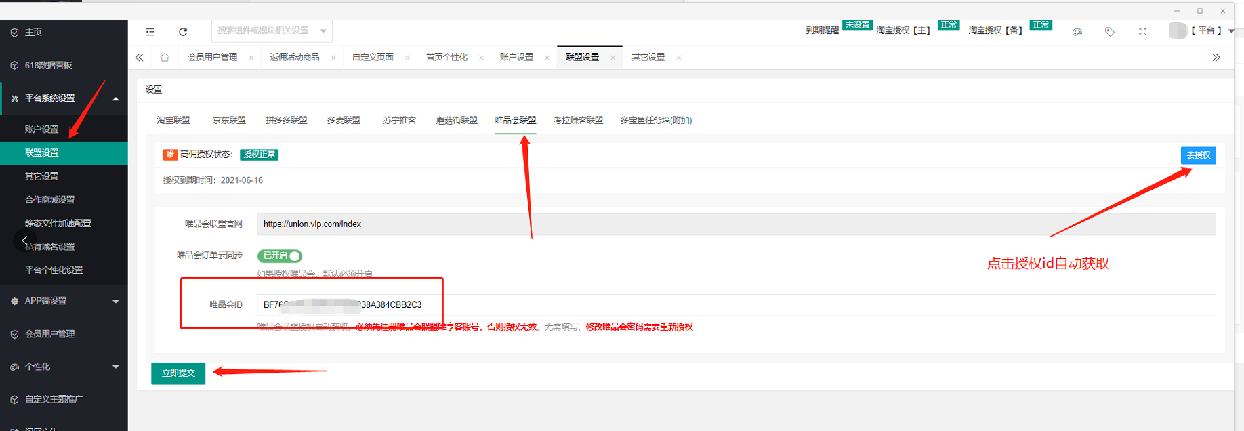Click the shield icon next to 主页
Screen dimensions: 1244x431
(x=14, y=33)
